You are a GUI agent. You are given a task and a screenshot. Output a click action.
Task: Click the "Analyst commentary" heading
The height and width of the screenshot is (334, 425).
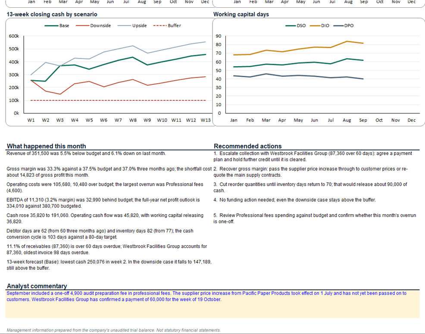tap(37, 286)
